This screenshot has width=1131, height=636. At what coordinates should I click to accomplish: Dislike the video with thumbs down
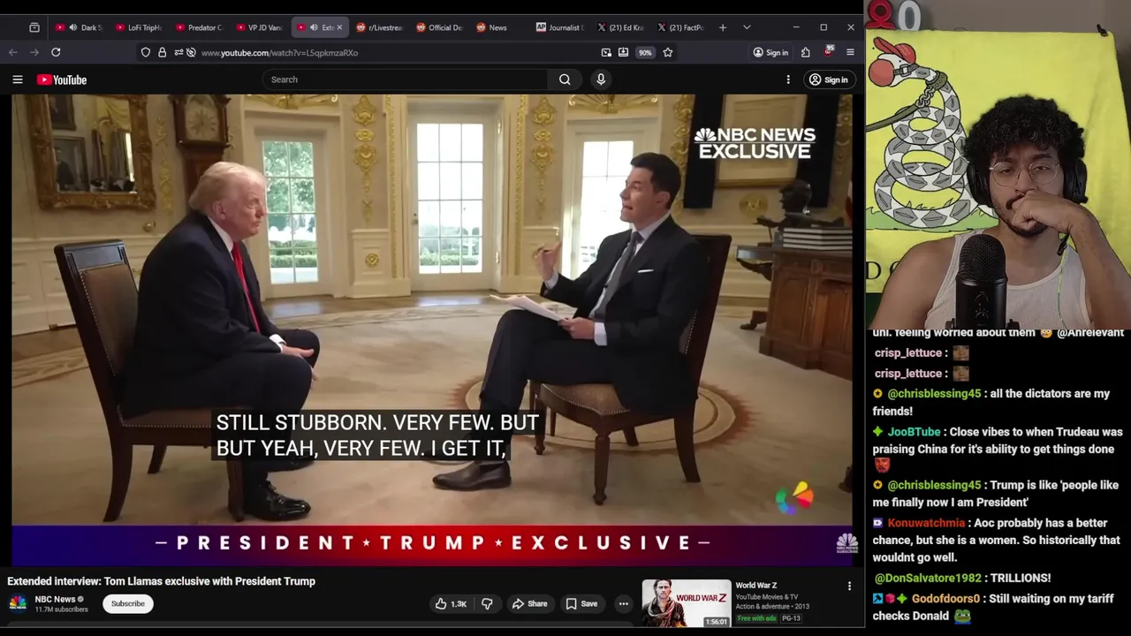(x=487, y=603)
